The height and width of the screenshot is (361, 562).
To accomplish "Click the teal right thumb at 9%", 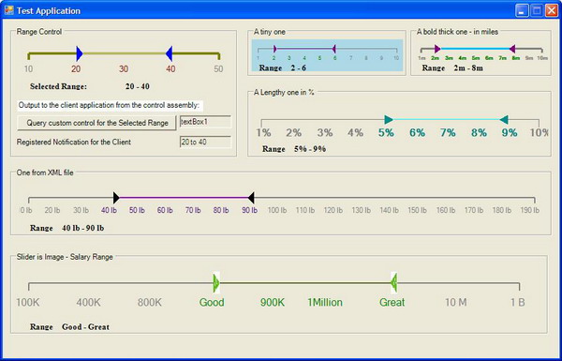I will click(504, 119).
